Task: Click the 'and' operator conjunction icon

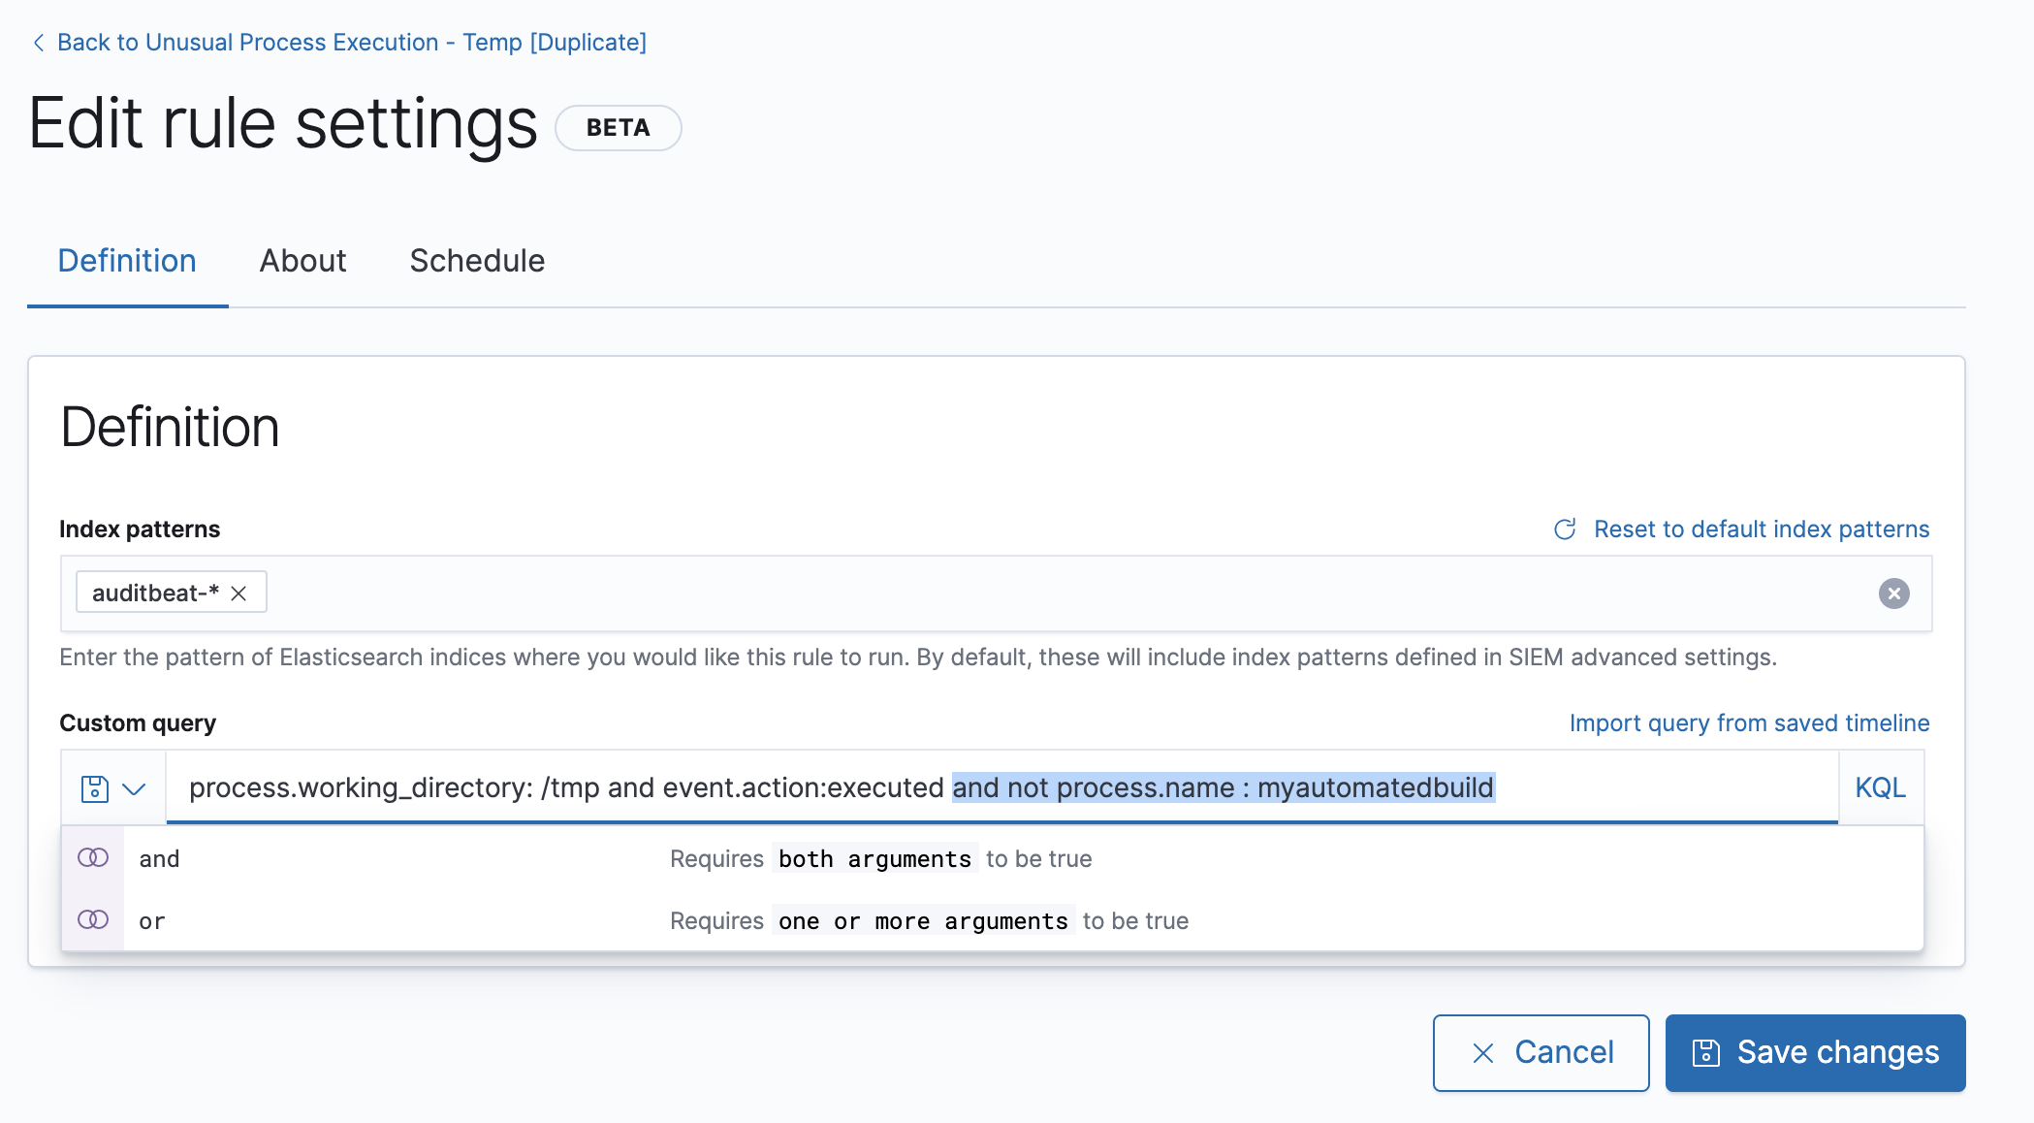Action: 93,858
